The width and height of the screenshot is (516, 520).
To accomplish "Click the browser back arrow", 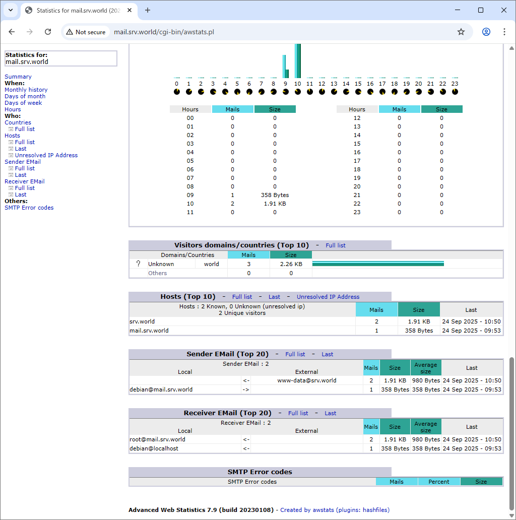I will pos(12,32).
